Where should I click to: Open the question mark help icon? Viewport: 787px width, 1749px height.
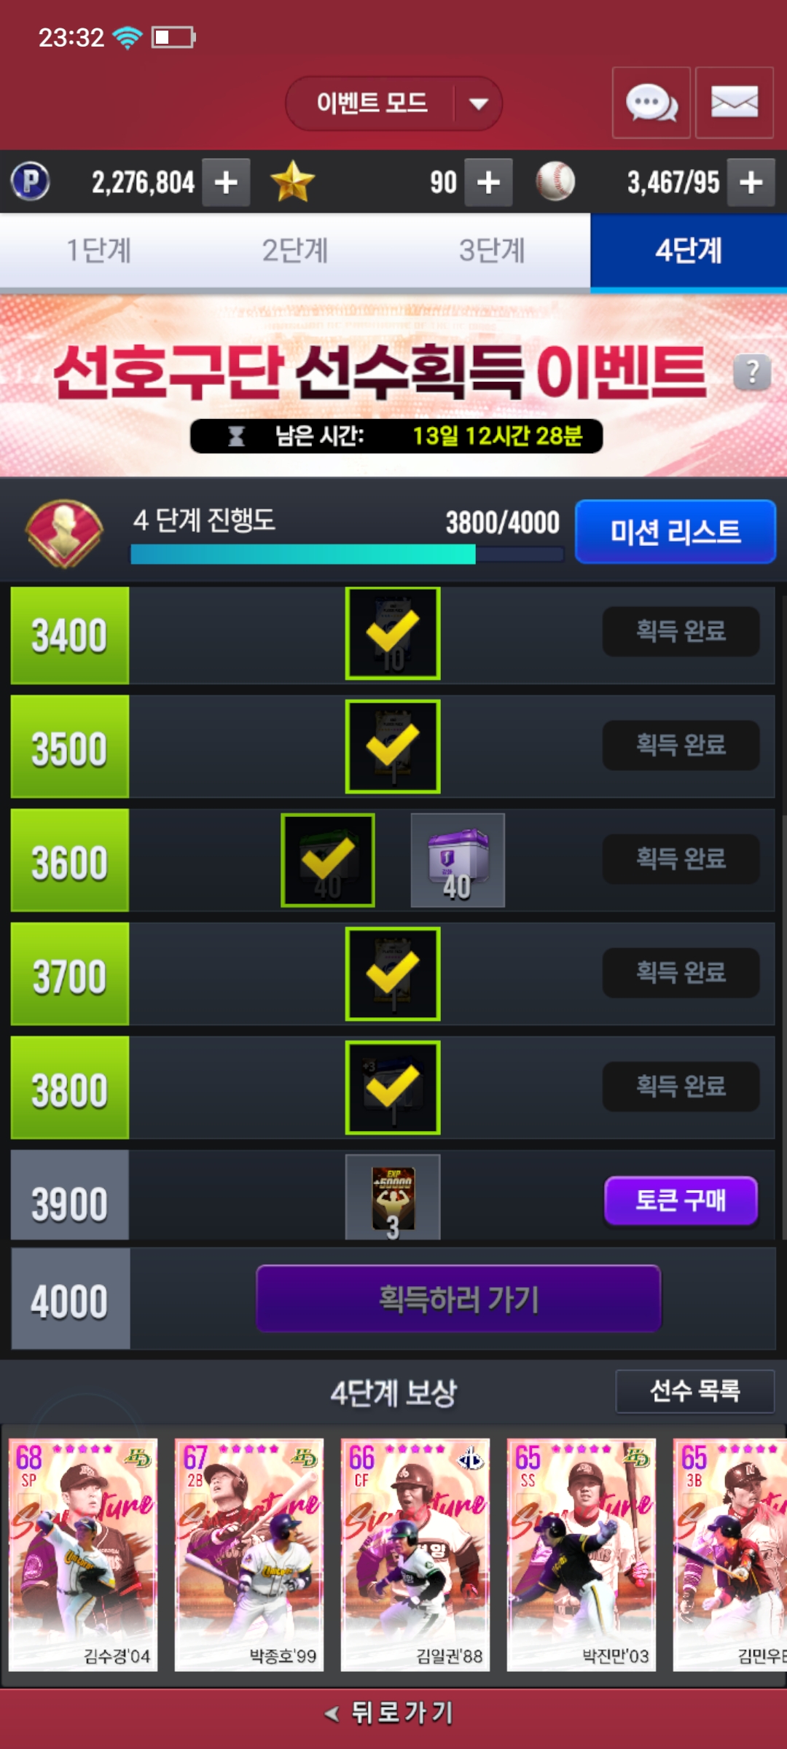coord(753,372)
